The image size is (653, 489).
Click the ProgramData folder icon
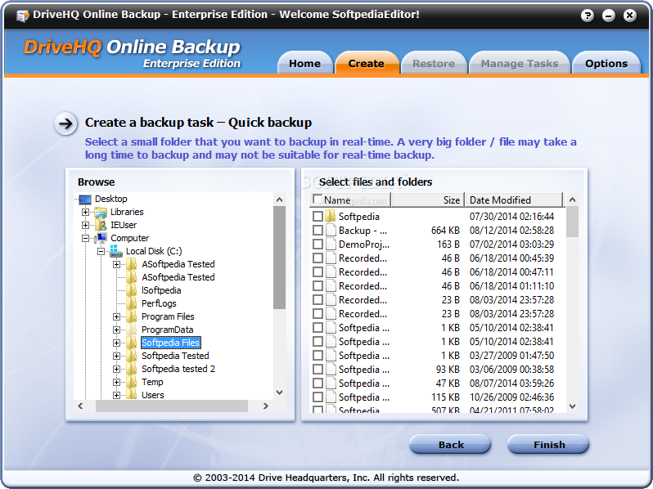tap(131, 330)
